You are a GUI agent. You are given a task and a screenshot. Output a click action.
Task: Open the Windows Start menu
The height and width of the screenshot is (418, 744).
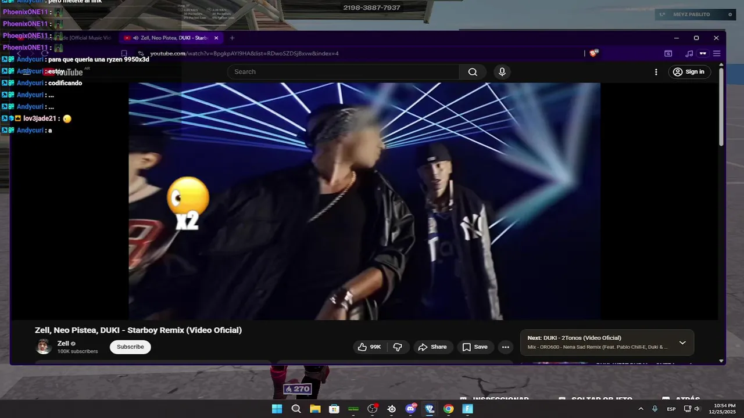(277, 409)
